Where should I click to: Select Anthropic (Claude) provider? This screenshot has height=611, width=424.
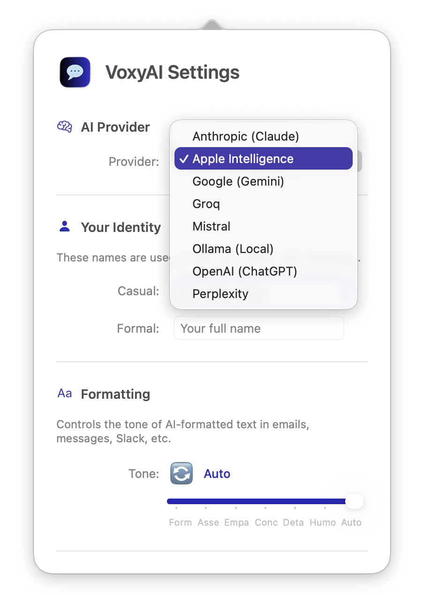pos(246,136)
